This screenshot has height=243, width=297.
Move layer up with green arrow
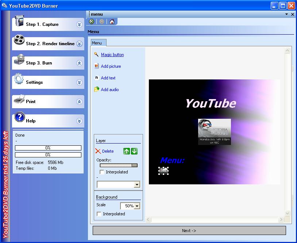pos(127,151)
